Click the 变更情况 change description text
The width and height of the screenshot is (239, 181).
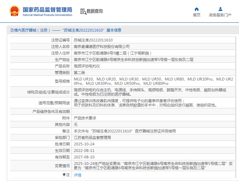click(x=153, y=166)
